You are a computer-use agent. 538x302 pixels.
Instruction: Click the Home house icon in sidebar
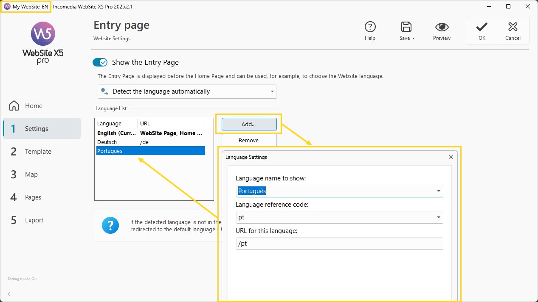click(x=14, y=105)
